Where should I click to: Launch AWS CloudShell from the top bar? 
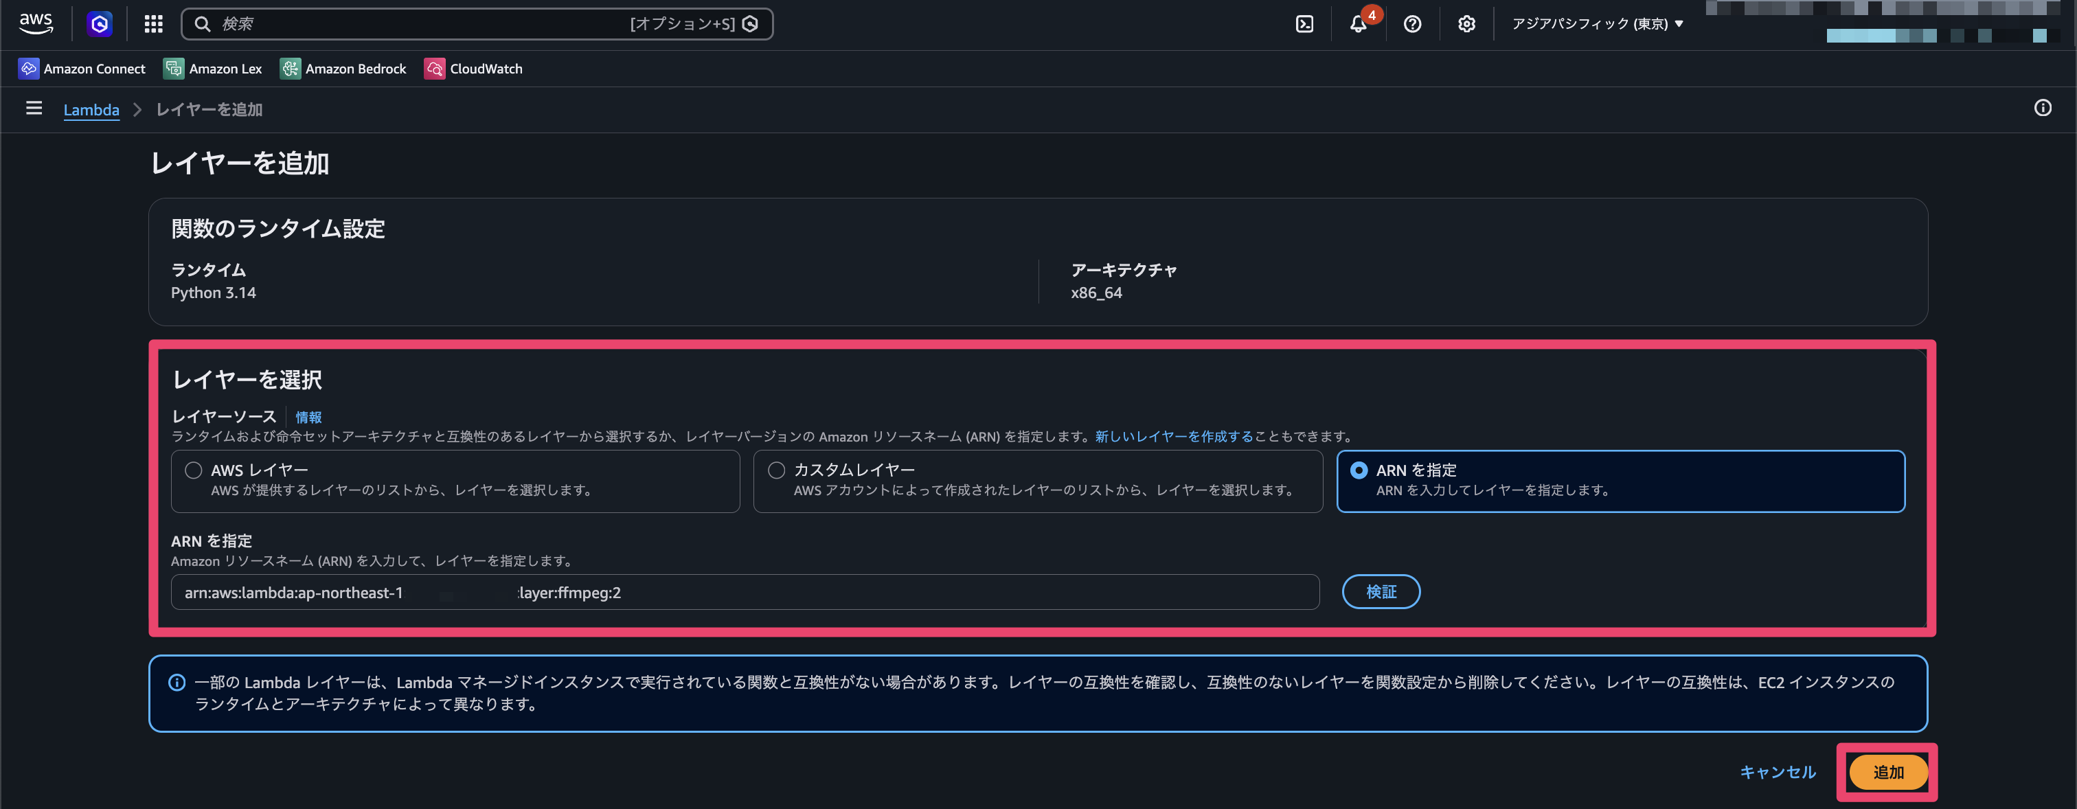click(1306, 23)
